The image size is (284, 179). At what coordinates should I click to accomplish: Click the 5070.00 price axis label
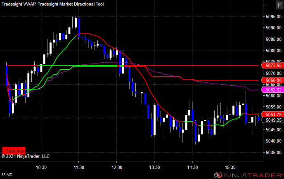(274, 73)
